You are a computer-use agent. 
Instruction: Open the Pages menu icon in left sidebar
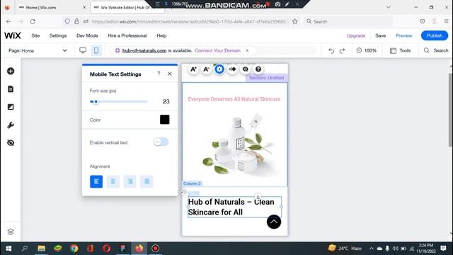[x=11, y=89]
